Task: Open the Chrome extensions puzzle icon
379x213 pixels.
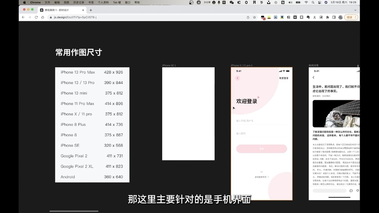Action: click(x=327, y=17)
